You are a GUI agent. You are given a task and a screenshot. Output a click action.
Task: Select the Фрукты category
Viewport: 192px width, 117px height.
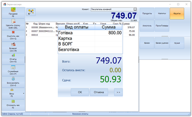tap(177, 13)
